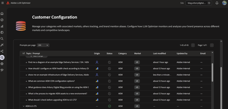Click pending clock status for 'Find me a diagram' row
This screenshot has width=228, height=109.
tap(109, 62)
